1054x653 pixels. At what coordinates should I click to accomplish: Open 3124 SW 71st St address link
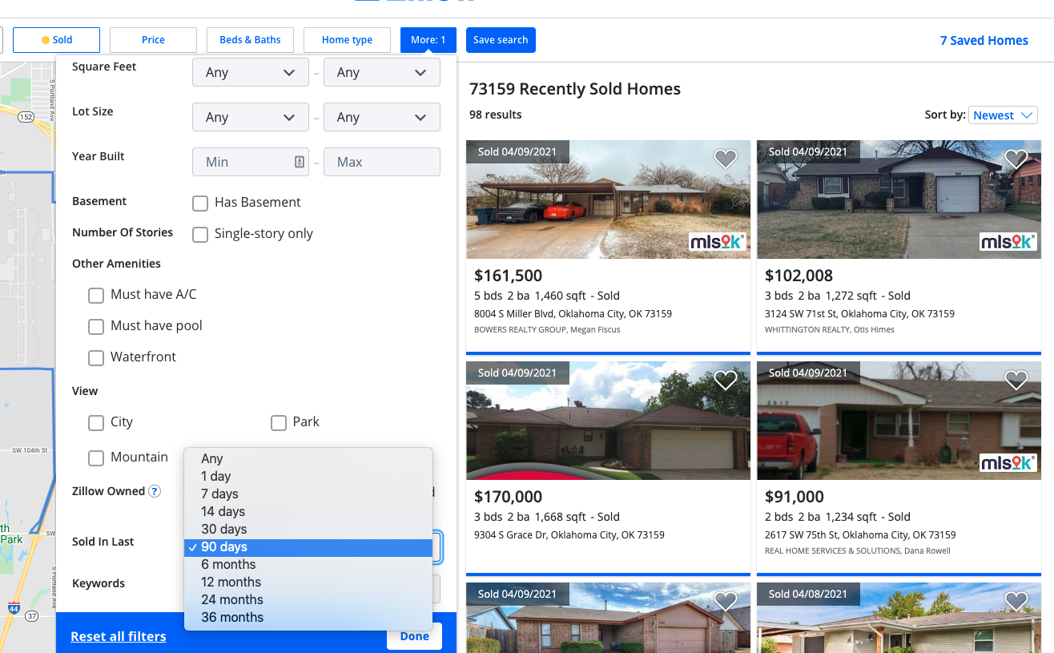tap(860, 314)
